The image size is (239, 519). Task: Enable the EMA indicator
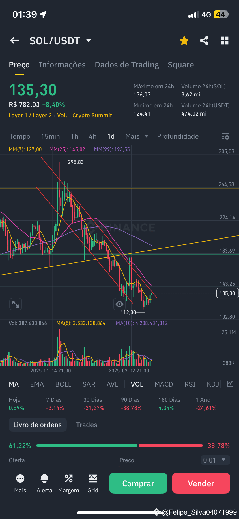[37, 384]
